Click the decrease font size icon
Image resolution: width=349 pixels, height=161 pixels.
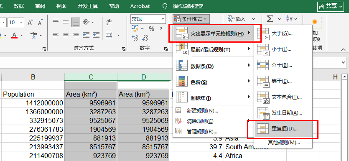coord(40,22)
